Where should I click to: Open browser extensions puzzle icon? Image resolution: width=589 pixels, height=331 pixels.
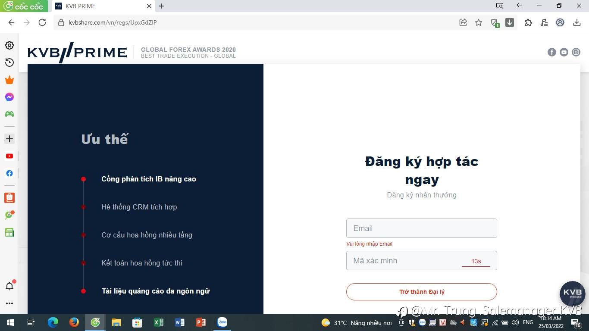[x=529, y=22]
